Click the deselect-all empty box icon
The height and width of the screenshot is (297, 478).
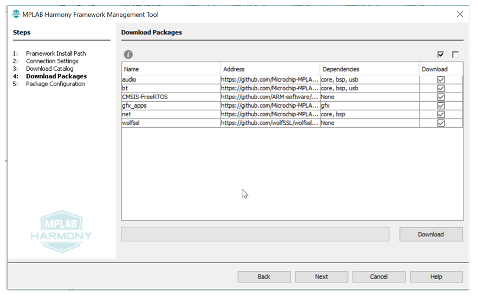[x=455, y=55]
